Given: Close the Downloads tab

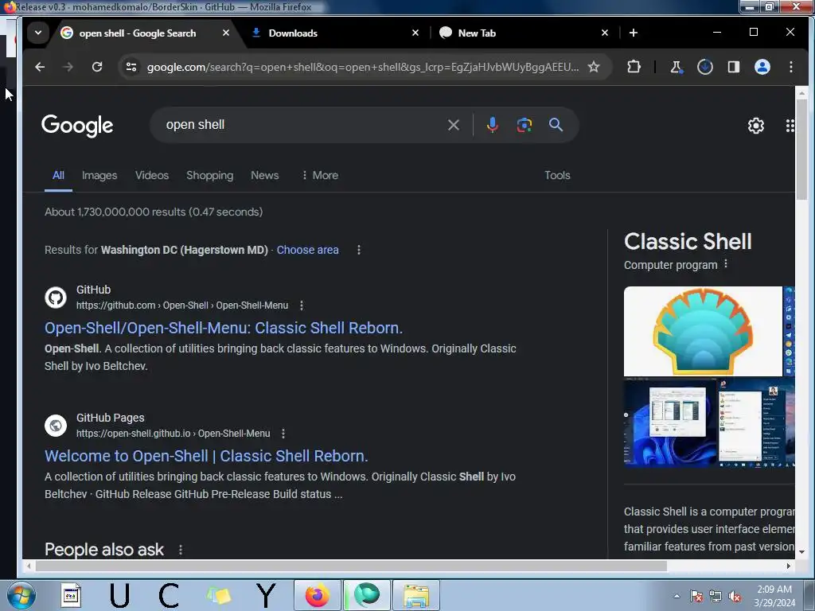Looking at the screenshot, I should point(415,33).
